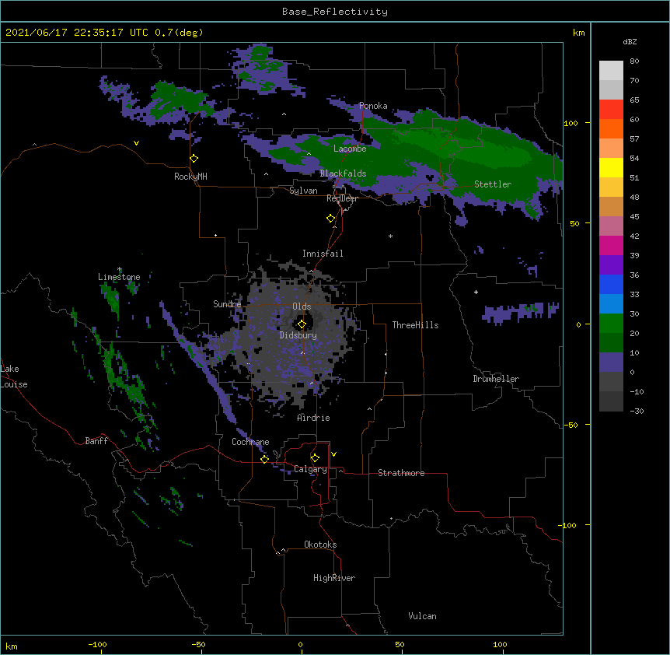Click the blue 36 dBZ legend swatch

click(x=611, y=284)
